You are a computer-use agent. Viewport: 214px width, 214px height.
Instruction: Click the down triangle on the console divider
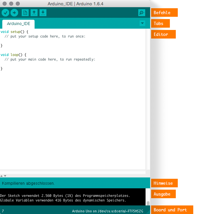click(x=5, y=176)
